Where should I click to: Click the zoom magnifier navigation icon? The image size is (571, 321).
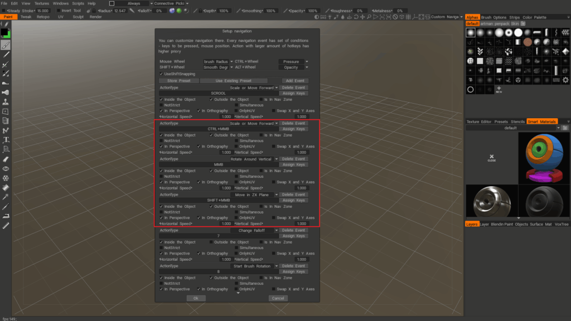click(x=369, y=17)
